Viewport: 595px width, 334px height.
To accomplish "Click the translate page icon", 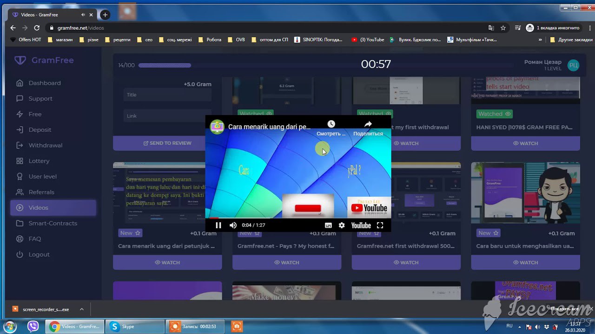I will (491, 28).
